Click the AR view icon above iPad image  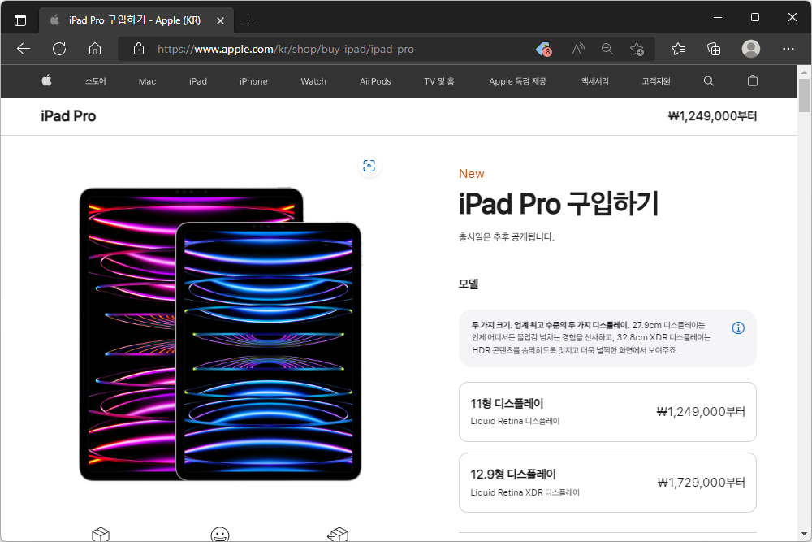[369, 166]
